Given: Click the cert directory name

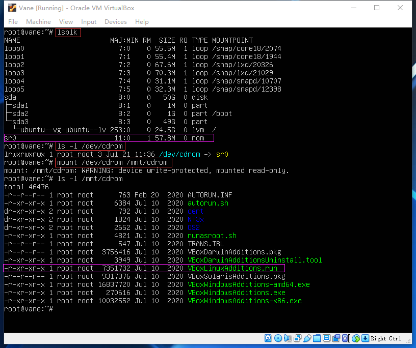Looking at the screenshot, I should (196, 211).
